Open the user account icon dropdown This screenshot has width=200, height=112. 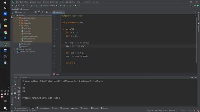coord(32,6)
